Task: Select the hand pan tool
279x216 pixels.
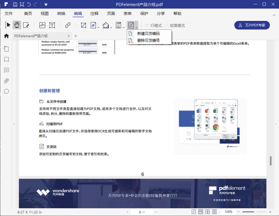Action: pos(17,25)
